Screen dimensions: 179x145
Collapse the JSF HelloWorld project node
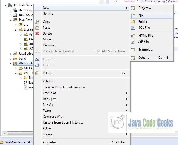click(x=5, y=5)
